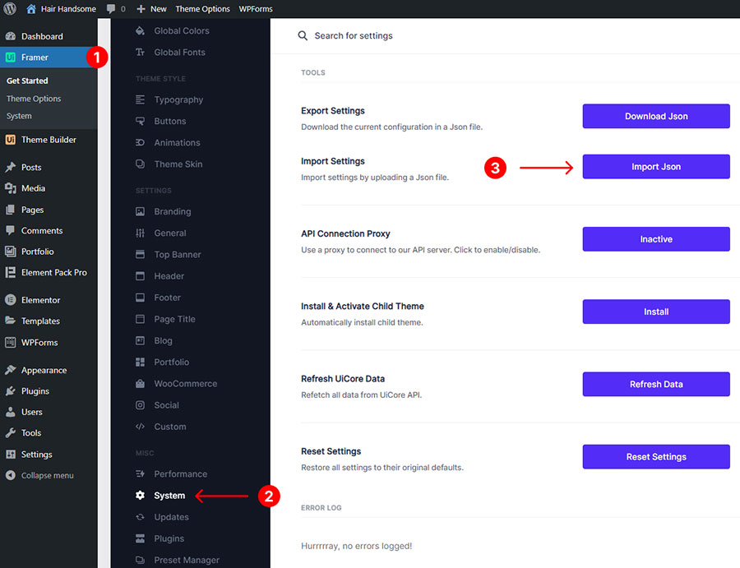Toggle the API Connection Proxy Inactive button
Viewport: 740px width, 568px height.
point(655,239)
